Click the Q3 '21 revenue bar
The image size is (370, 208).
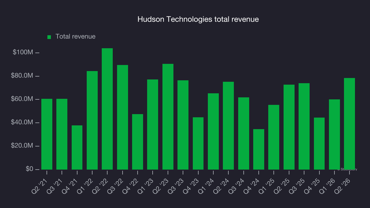(x=62, y=134)
